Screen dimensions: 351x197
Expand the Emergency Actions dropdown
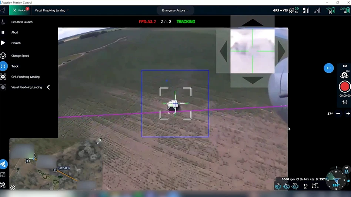point(175,10)
